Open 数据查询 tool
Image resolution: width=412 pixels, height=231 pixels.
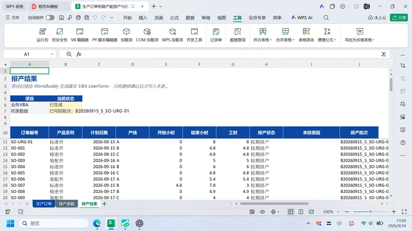pyautogui.click(x=237, y=35)
